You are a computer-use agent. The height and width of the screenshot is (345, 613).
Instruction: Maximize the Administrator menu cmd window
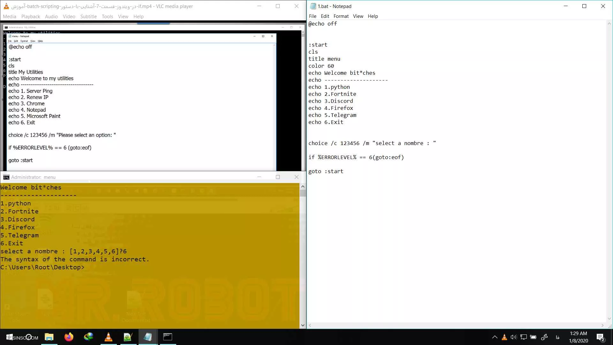pos(278,177)
